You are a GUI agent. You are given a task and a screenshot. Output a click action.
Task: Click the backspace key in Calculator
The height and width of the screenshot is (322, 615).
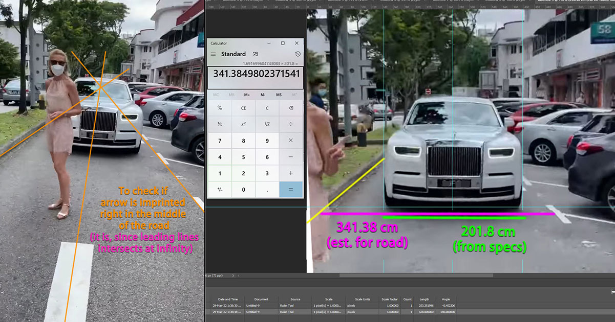coord(290,108)
